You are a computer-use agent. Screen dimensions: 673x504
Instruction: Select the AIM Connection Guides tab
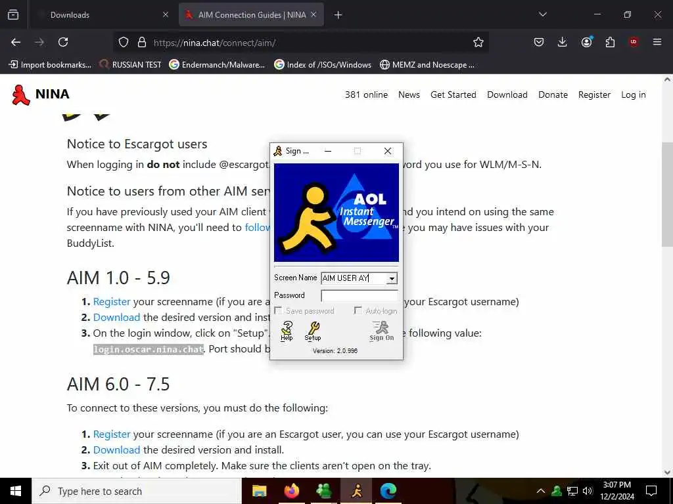point(251,15)
